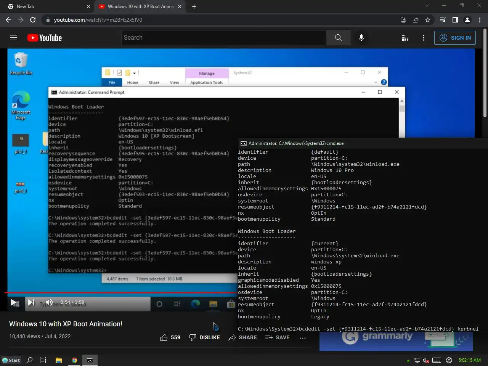Image resolution: width=488 pixels, height=366 pixels.
Task: Show hidden tray icons arrow
Action: [408, 361]
